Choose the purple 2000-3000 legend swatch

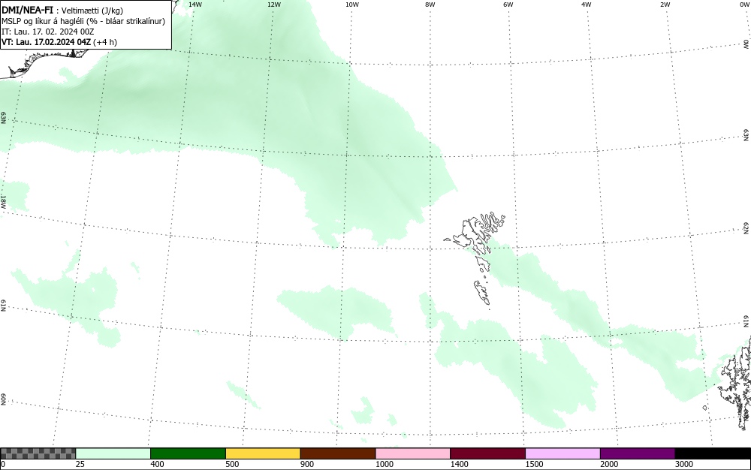pos(638,453)
